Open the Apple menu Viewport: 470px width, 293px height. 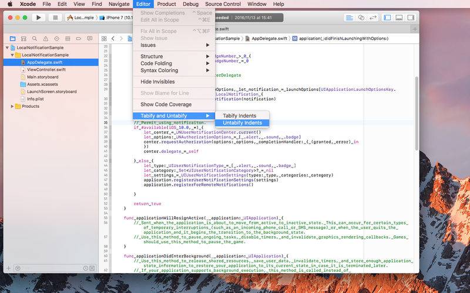[10, 4]
